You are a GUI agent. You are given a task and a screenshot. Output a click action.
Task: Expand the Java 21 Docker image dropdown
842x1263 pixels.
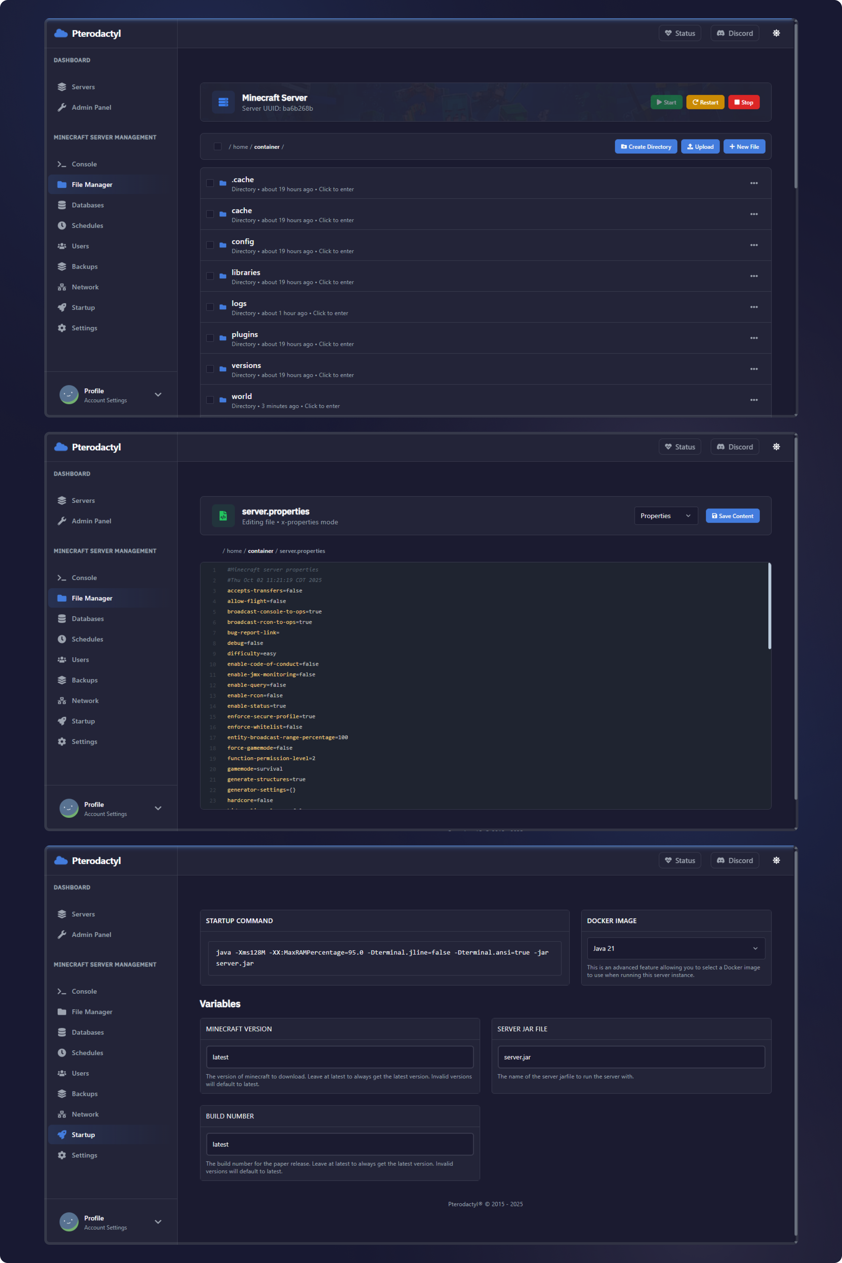pyautogui.click(x=676, y=948)
